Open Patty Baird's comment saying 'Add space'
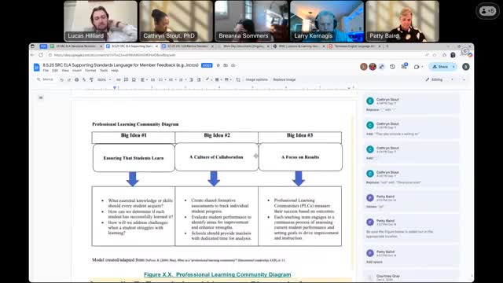 coord(411,257)
